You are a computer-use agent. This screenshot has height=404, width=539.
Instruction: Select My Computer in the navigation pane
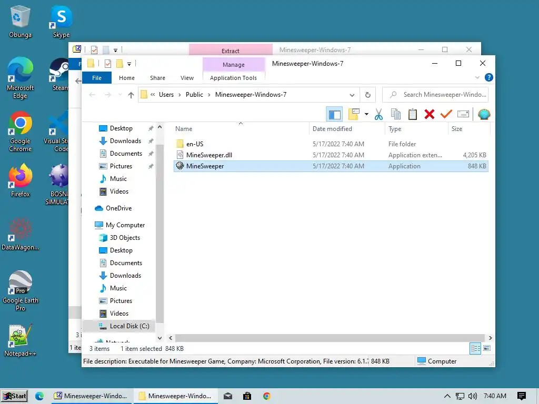125,225
